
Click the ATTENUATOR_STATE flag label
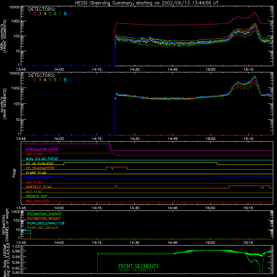(x=42, y=150)
